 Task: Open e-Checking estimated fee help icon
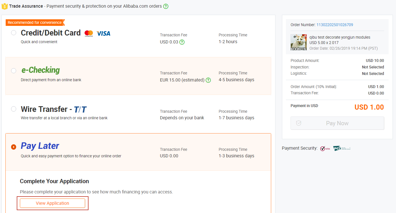[208, 80]
